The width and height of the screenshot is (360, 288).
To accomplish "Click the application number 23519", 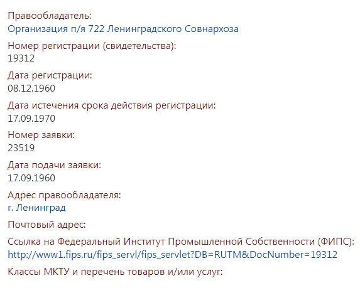I will (x=21, y=148).
